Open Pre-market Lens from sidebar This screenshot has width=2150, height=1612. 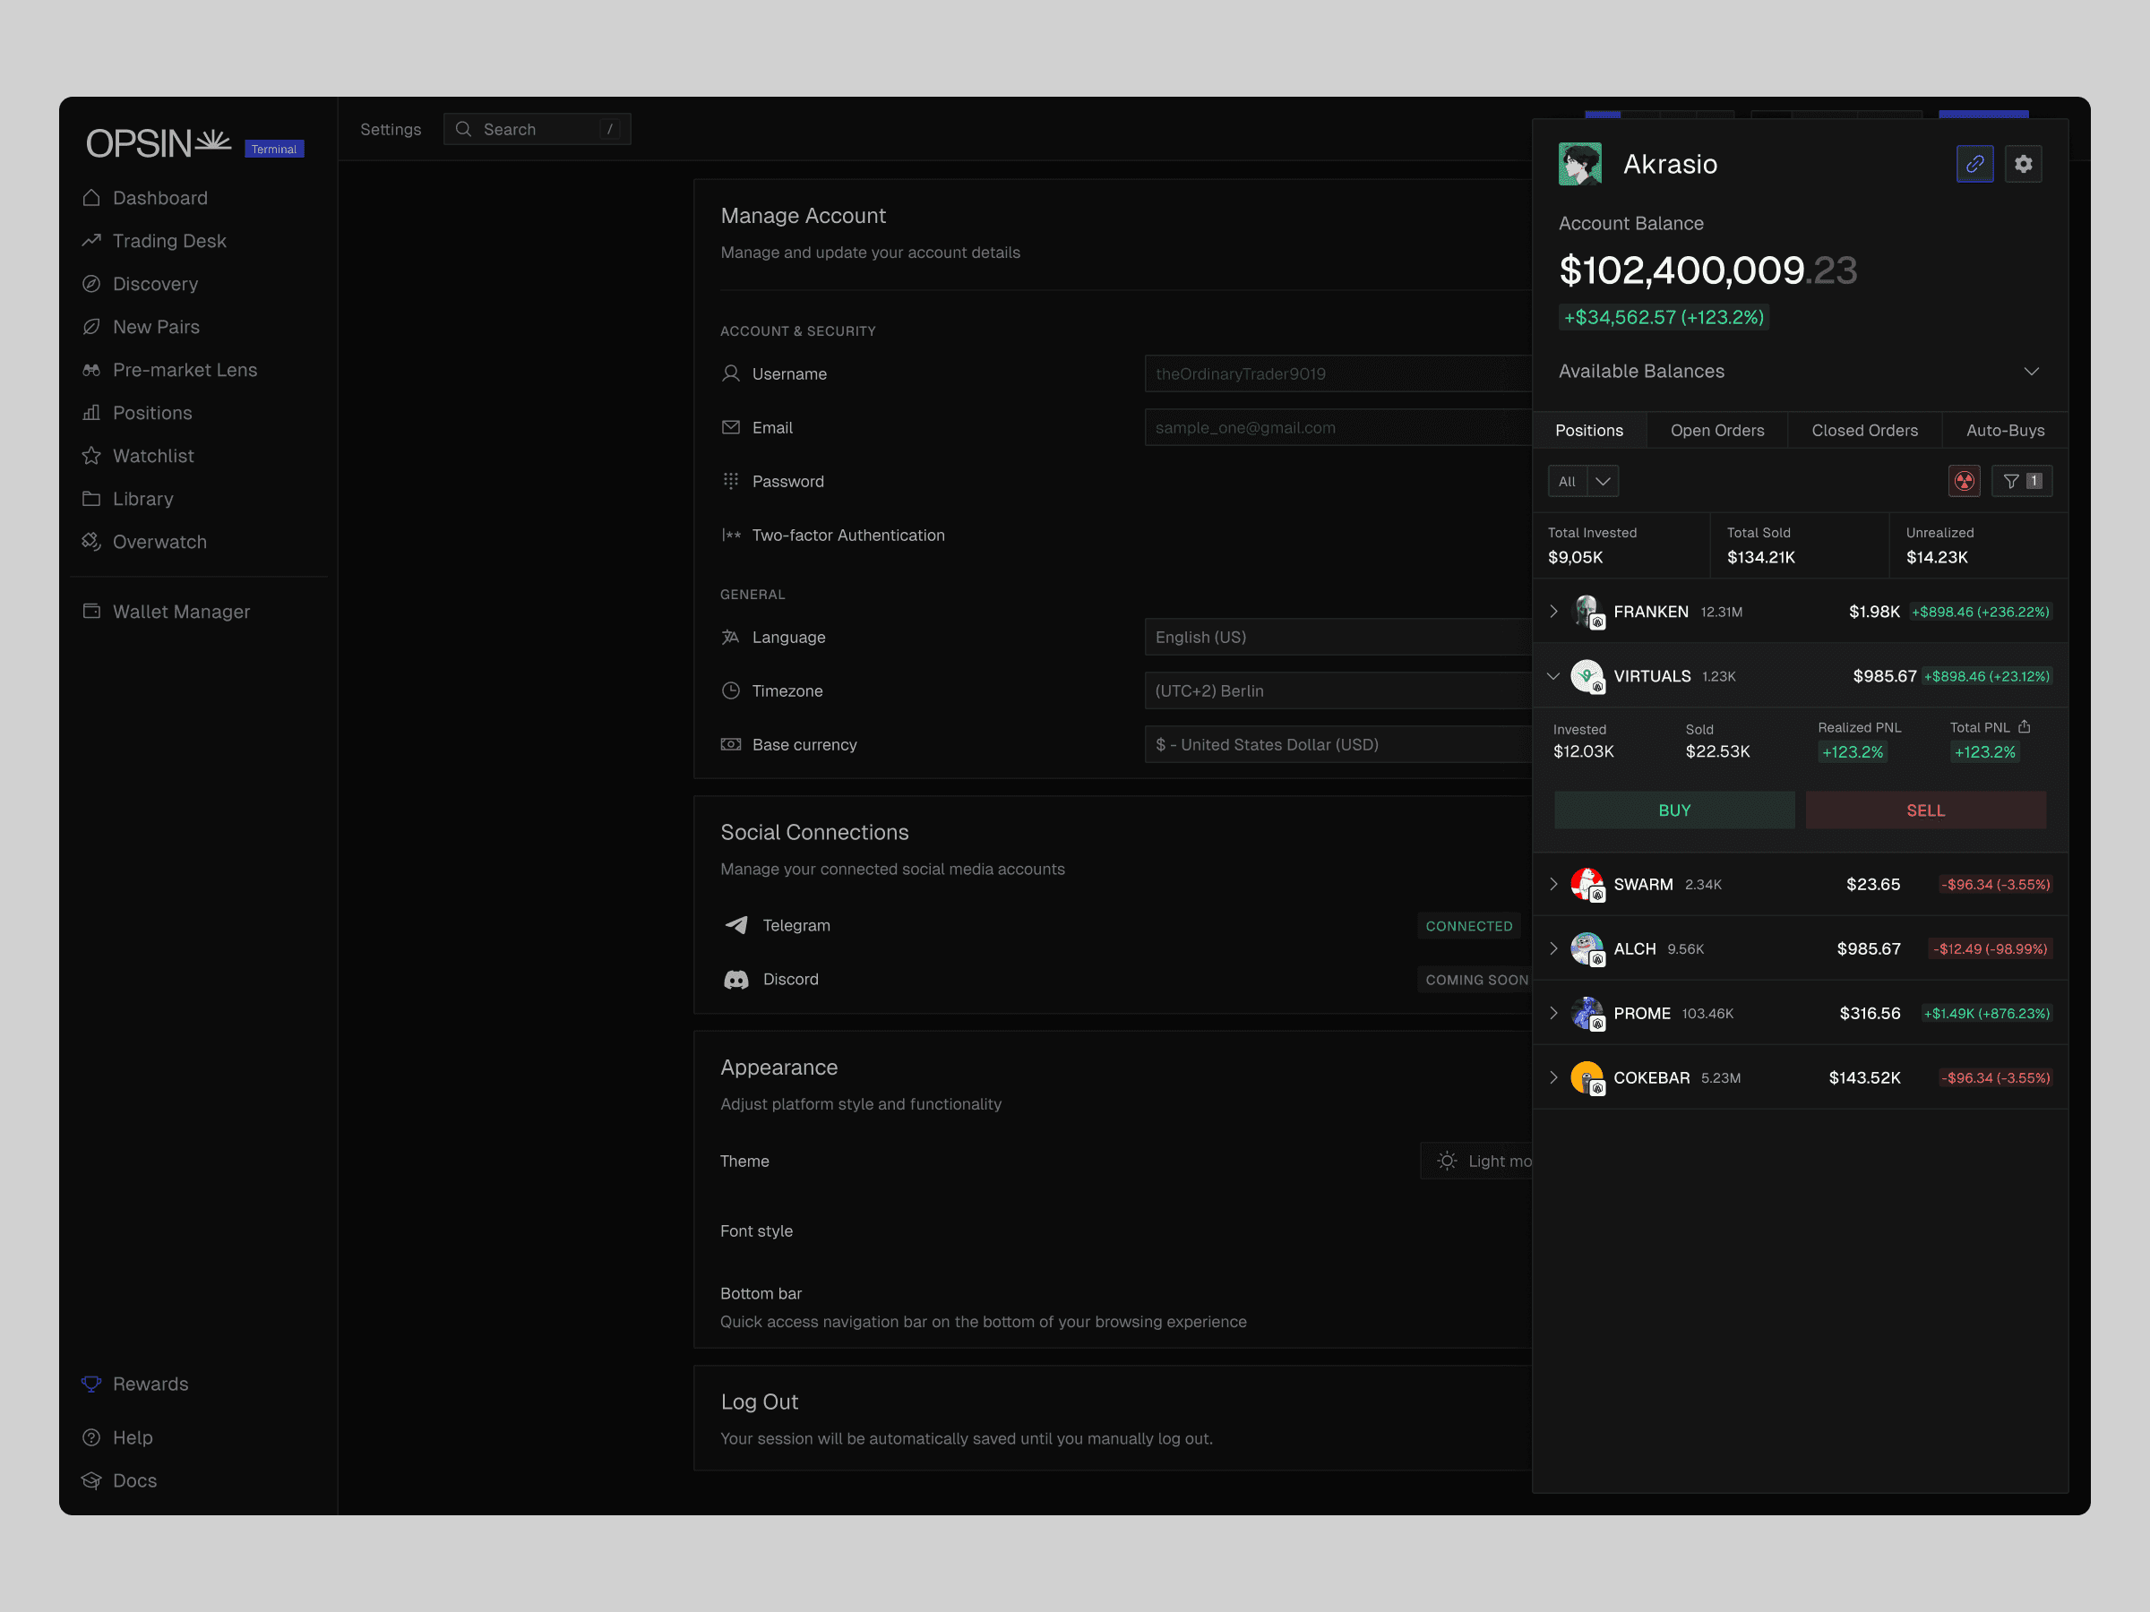pyautogui.click(x=184, y=370)
